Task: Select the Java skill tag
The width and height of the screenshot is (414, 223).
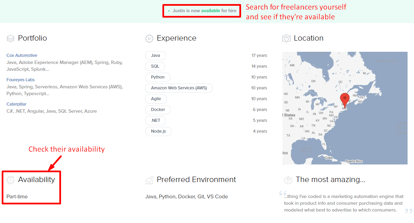Action: [155, 55]
